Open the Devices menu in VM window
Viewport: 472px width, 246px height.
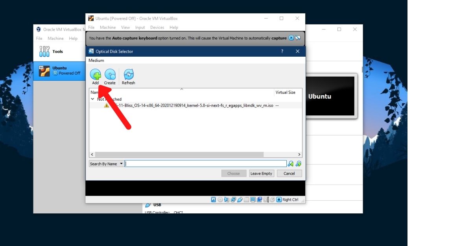157,28
